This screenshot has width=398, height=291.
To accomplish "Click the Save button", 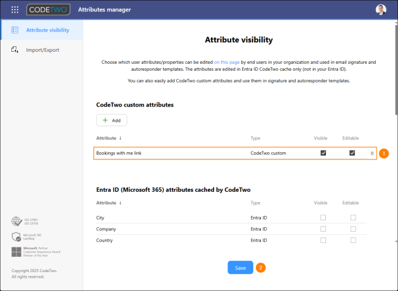I will tap(240, 268).
